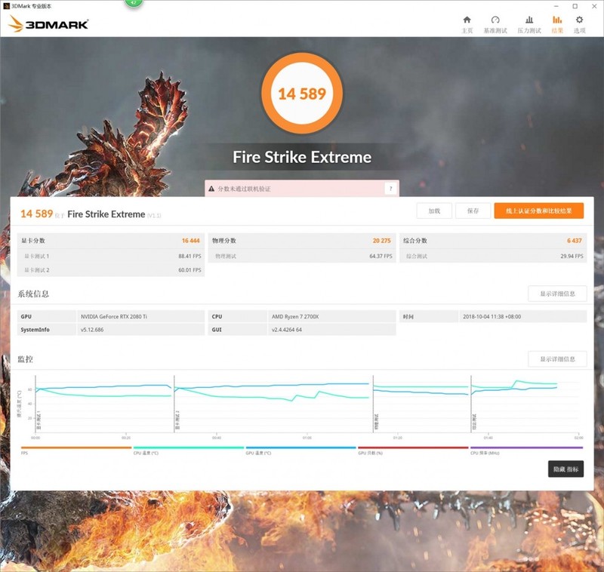
Task: Click orange 线上认证分数和比较结果 button
Action: point(539,211)
